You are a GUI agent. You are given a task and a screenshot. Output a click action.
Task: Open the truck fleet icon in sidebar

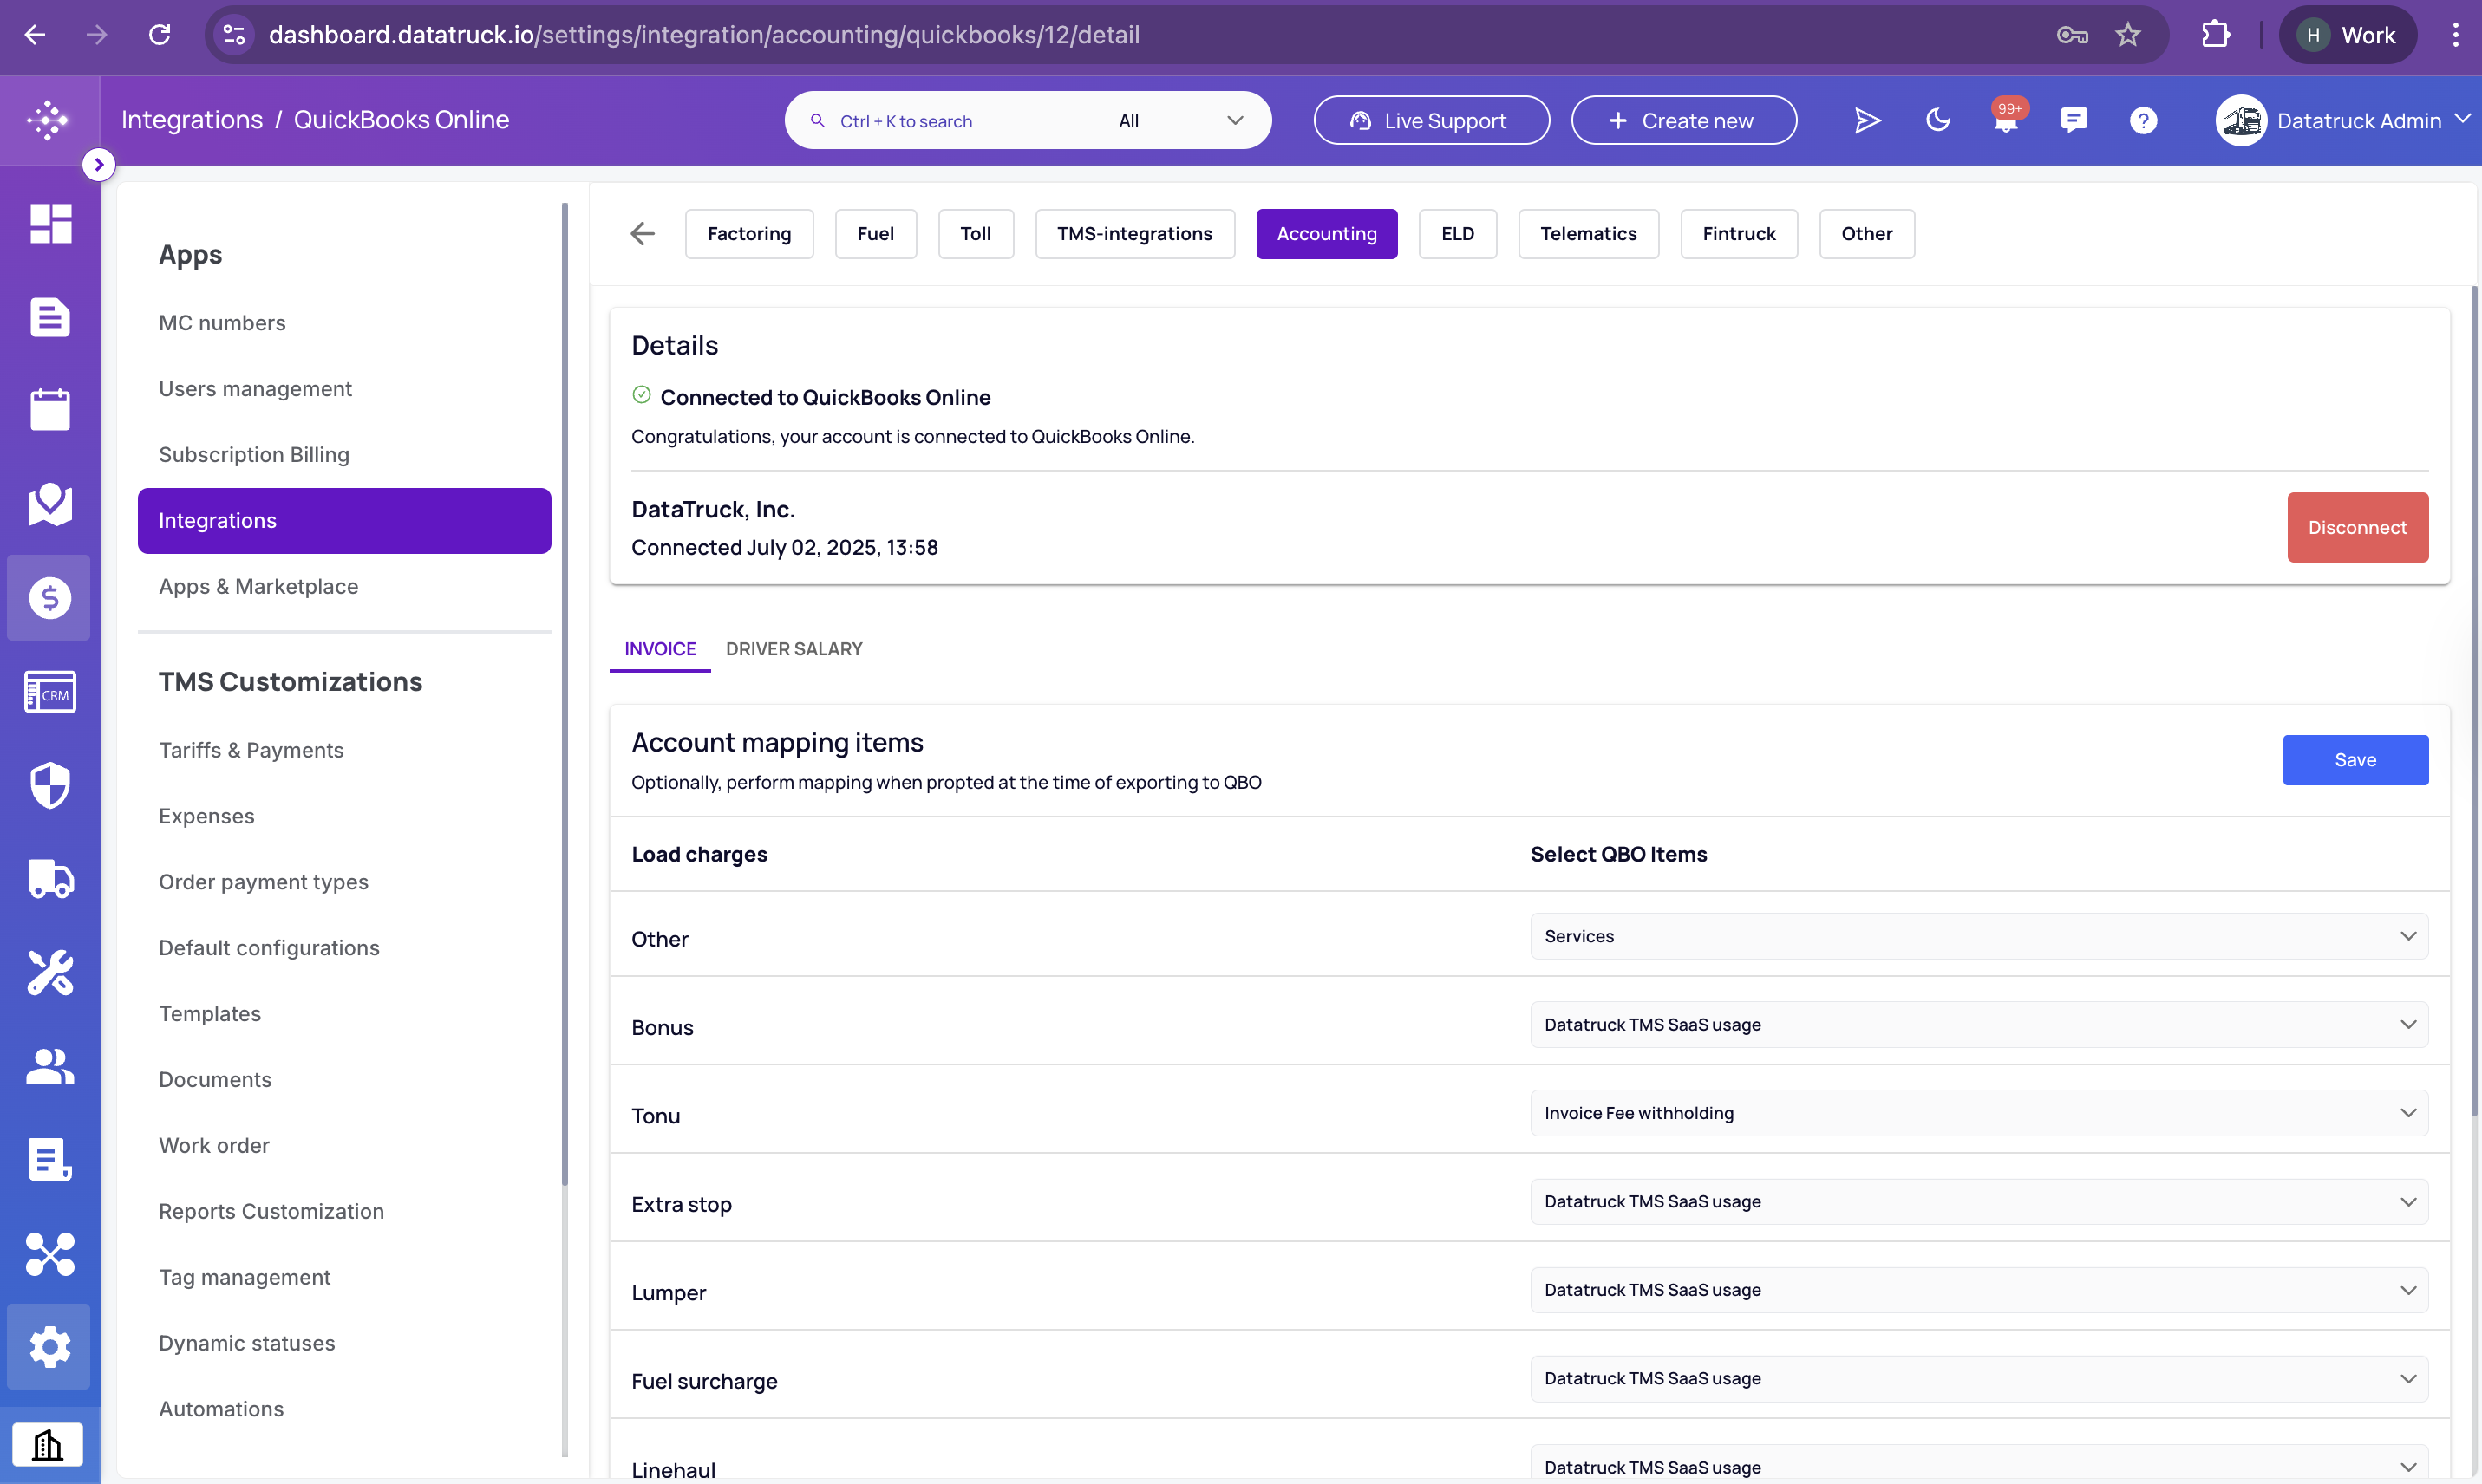[50, 879]
